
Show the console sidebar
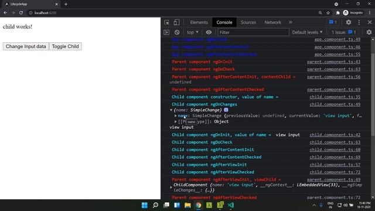[x=166, y=32]
